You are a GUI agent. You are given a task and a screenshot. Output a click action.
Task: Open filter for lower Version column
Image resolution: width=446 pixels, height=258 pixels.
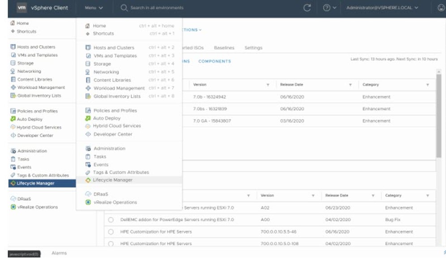click(x=313, y=196)
